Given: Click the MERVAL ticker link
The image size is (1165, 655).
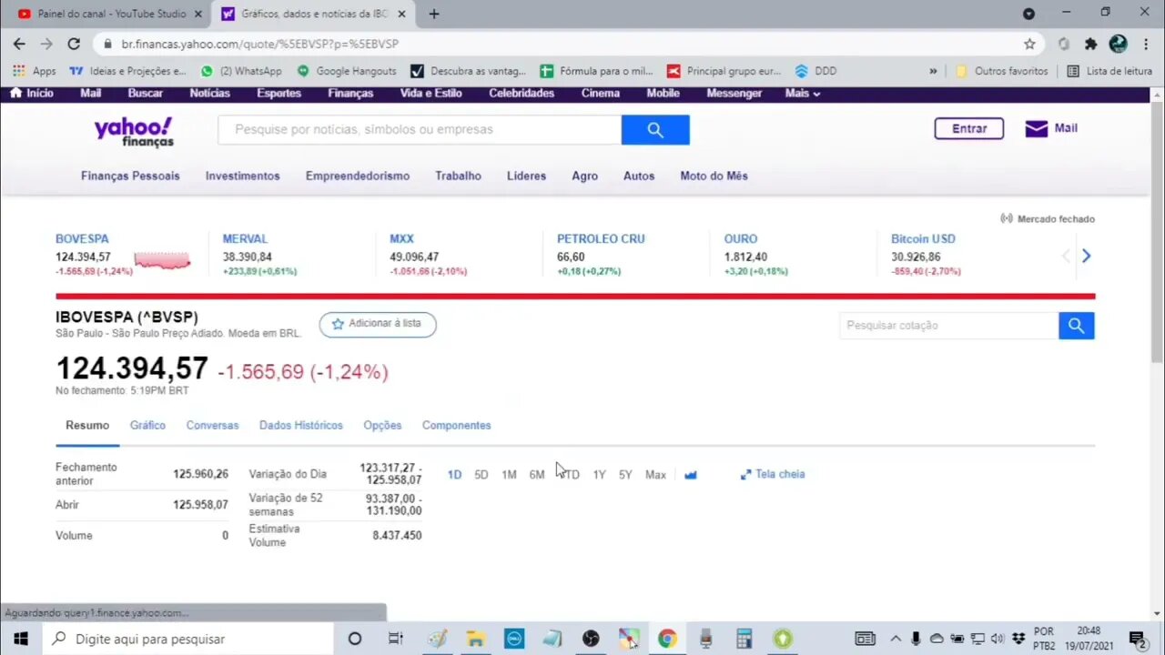Looking at the screenshot, I should (245, 238).
